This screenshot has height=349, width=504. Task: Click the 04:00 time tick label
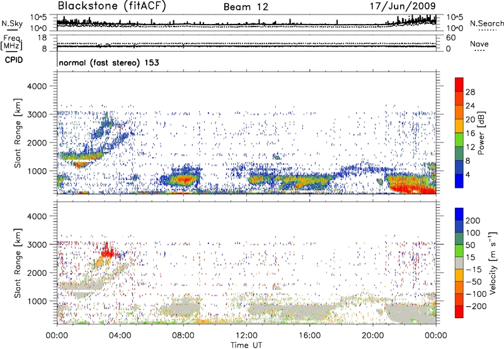point(120,336)
